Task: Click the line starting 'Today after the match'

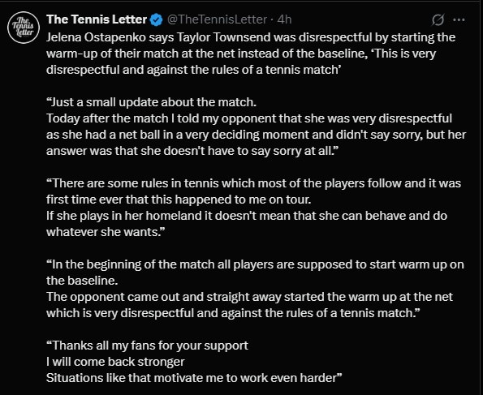Action: (x=249, y=118)
